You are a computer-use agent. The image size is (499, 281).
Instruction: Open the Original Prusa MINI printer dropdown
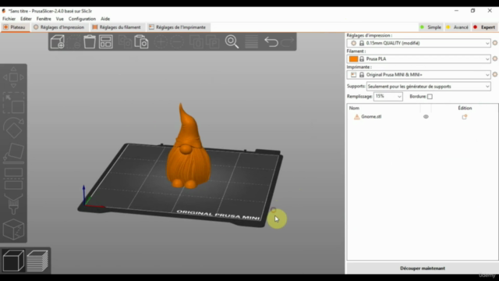[419, 75]
